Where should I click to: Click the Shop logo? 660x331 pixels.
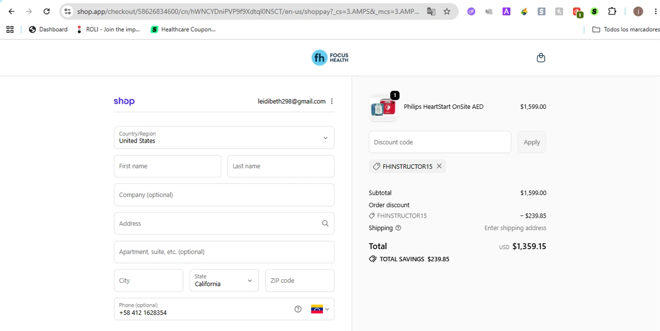click(124, 101)
